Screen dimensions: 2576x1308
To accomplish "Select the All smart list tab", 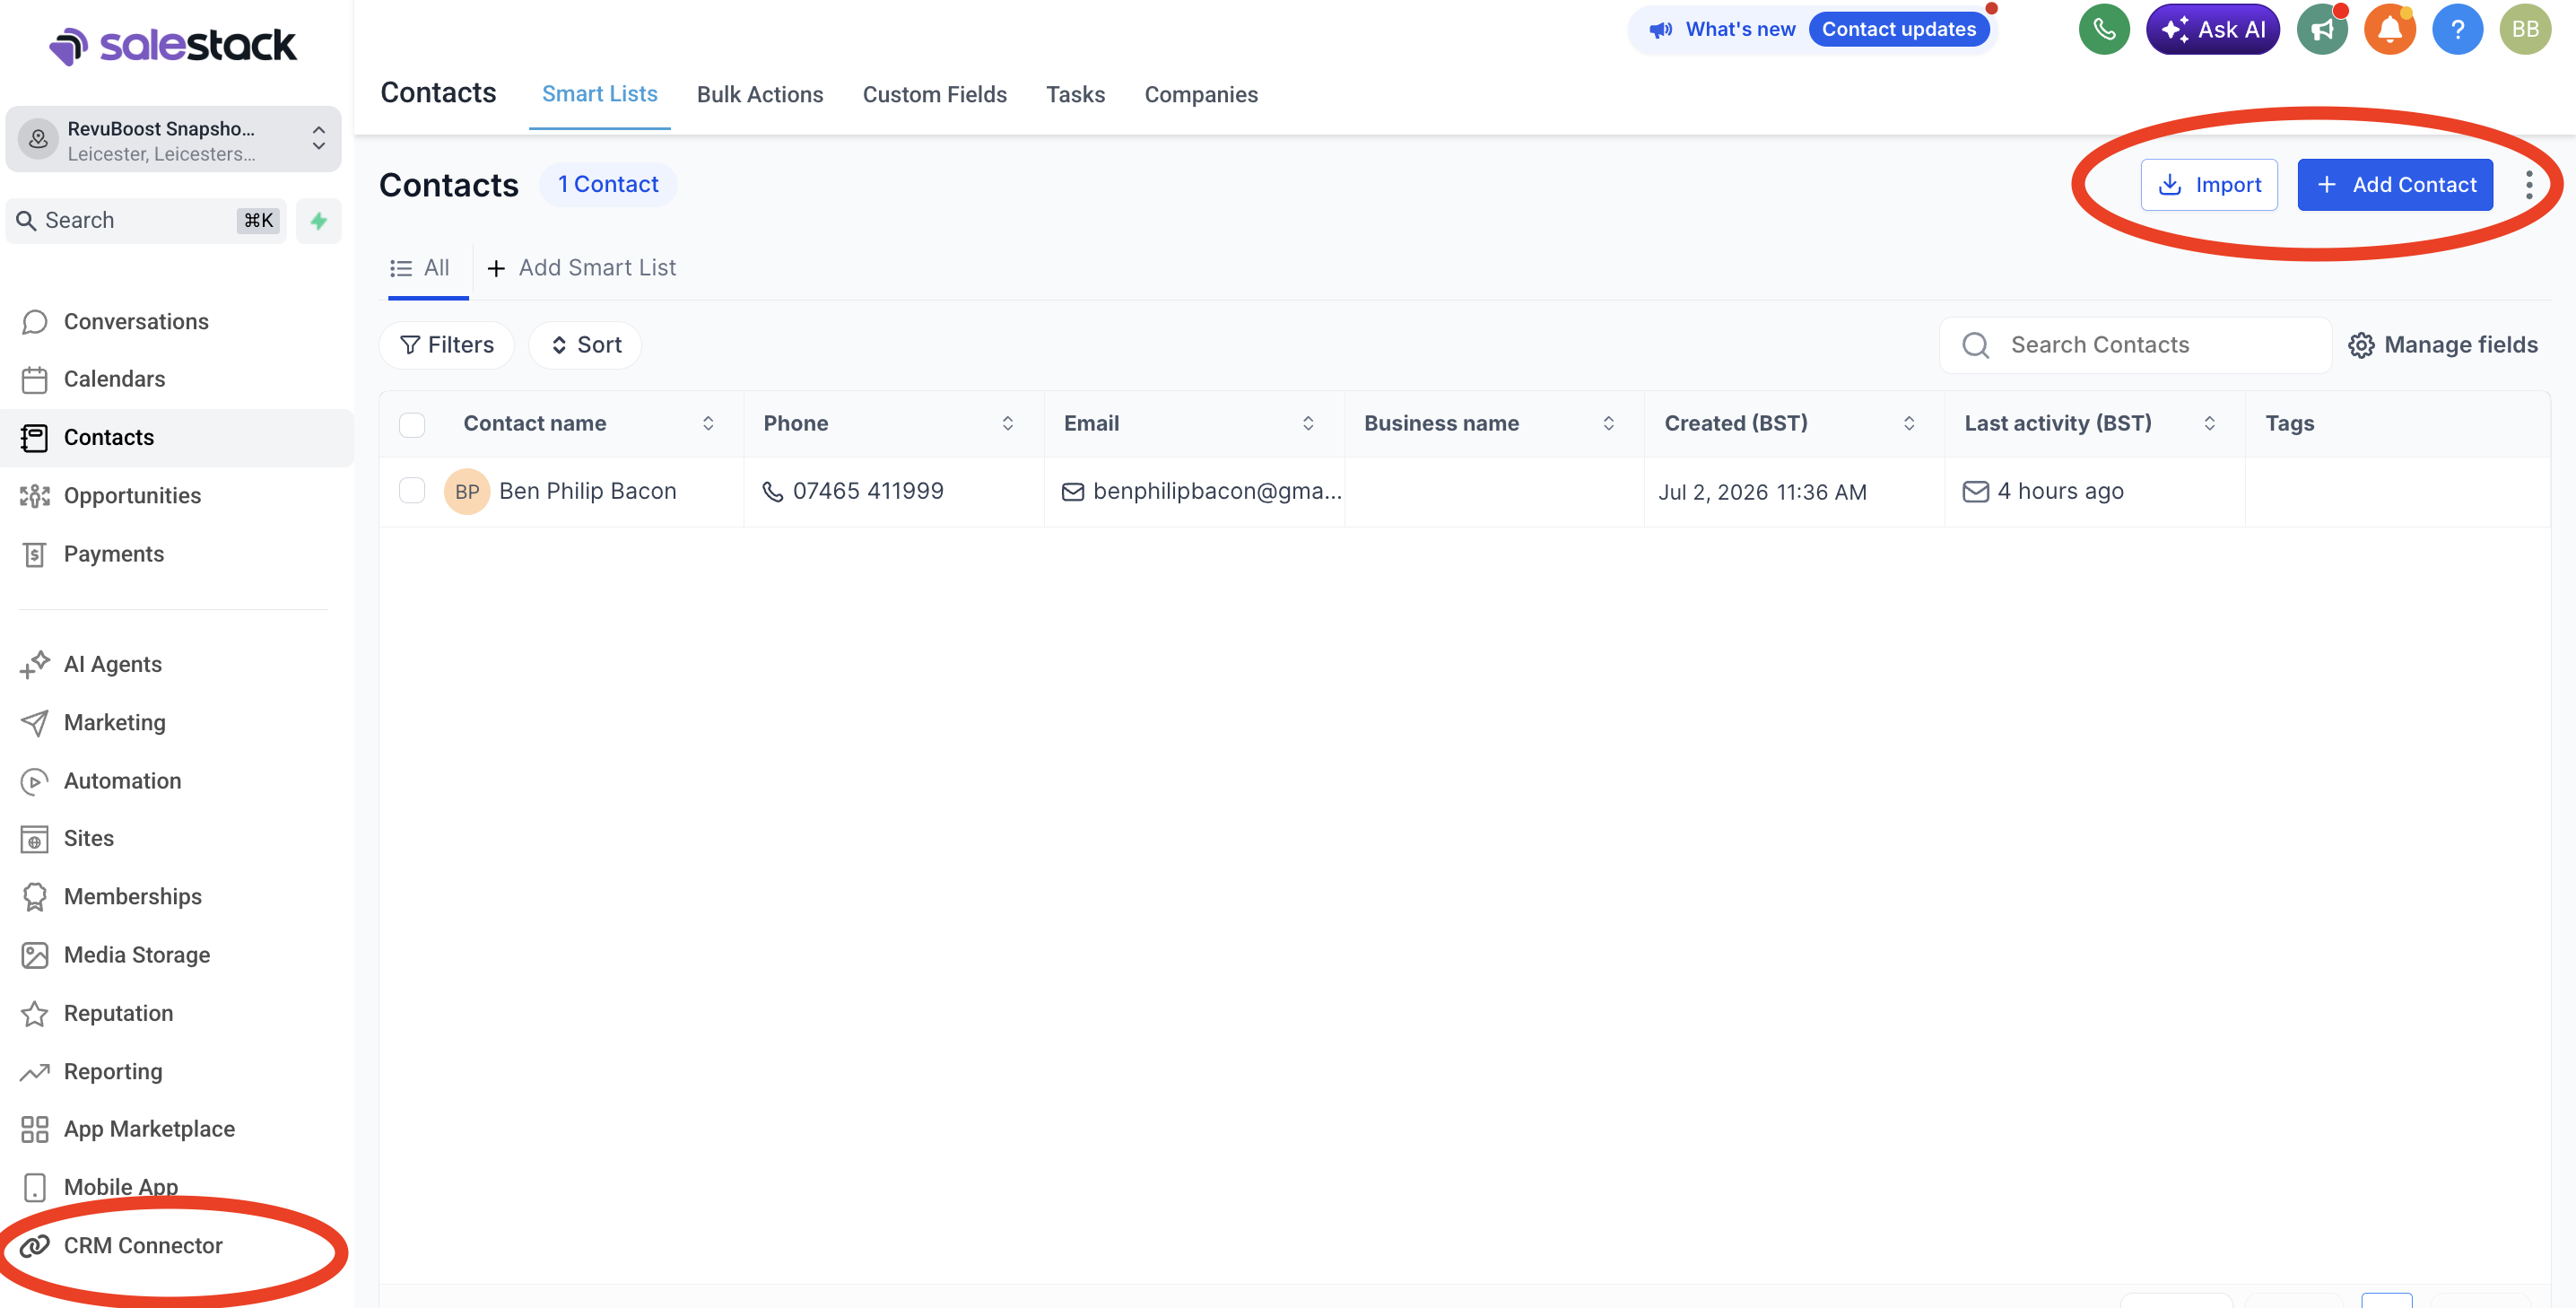I will (420, 269).
